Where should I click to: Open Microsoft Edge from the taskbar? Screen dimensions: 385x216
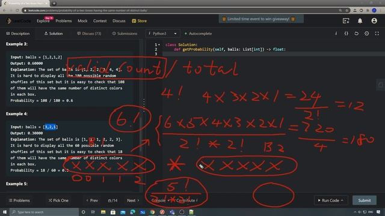[x=132, y=212]
